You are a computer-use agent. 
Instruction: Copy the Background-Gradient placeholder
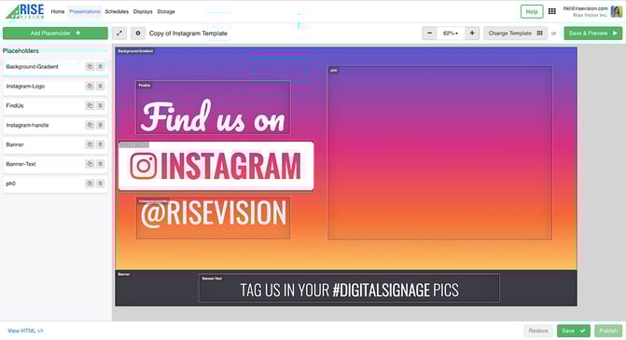[x=90, y=66]
